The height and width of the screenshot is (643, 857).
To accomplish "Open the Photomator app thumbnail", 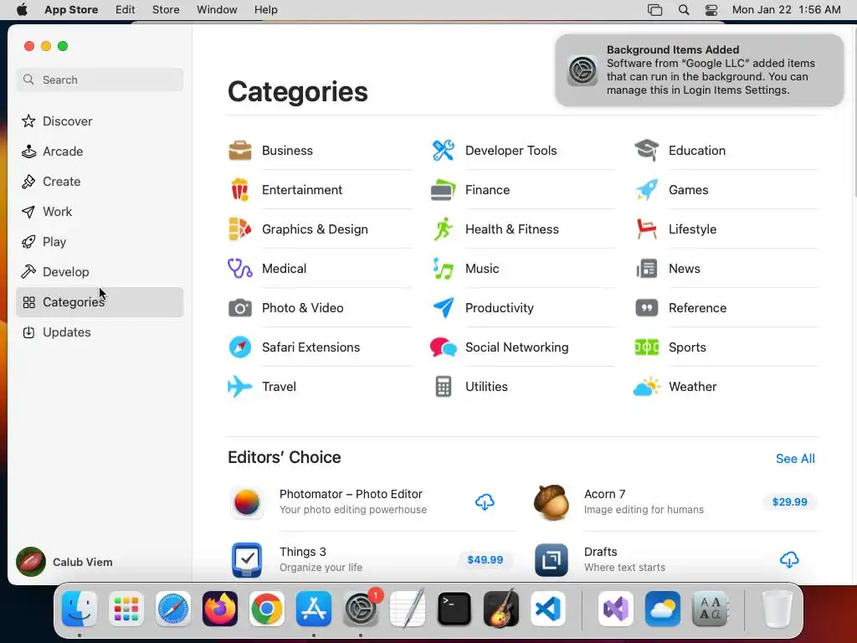I will [x=247, y=502].
